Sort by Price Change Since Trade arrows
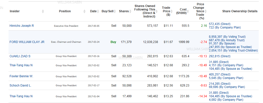Screen dimensions: 263x103 (205, 11)
